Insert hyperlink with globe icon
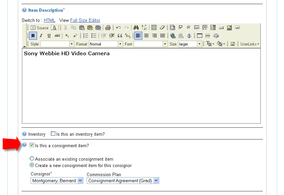Viewport: 284px width, 195px height. point(173,36)
